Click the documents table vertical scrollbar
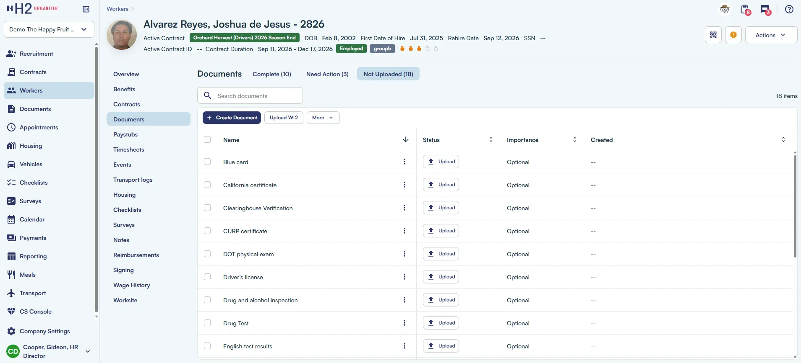The width and height of the screenshot is (801, 363). [x=795, y=206]
